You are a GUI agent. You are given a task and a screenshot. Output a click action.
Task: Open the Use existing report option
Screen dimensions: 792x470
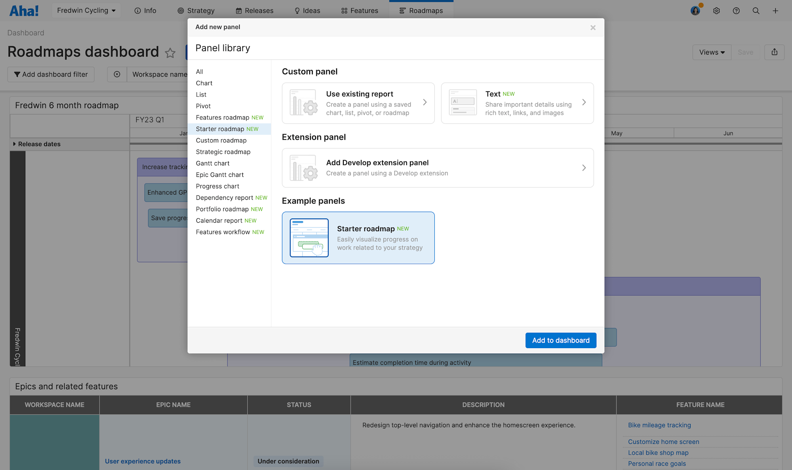point(358,103)
